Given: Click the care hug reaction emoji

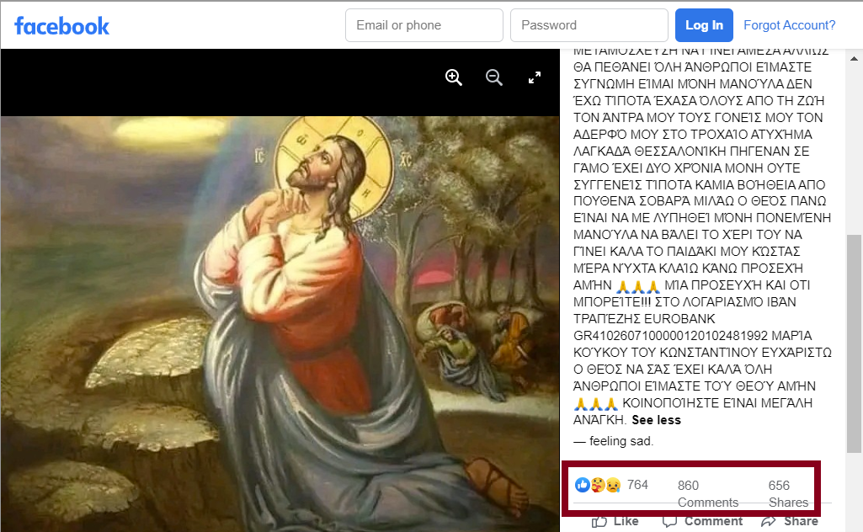Looking at the screenshot, I should [598, 485].
